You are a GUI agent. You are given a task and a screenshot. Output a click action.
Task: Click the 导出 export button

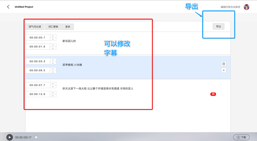[218, 26]
